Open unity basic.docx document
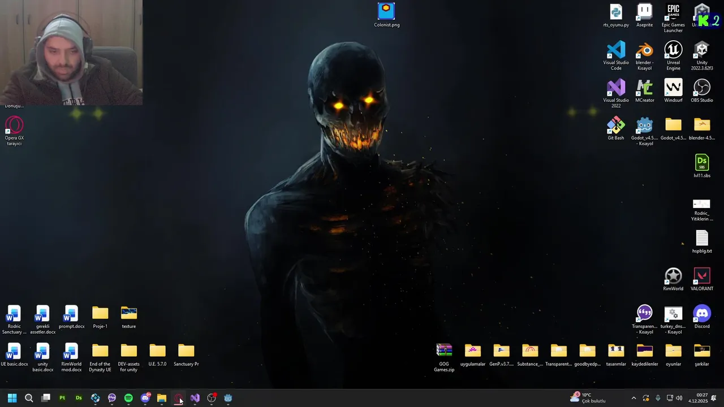Viewport: 724px width, 407px height. pyautogui.click(x=42, y=357)
